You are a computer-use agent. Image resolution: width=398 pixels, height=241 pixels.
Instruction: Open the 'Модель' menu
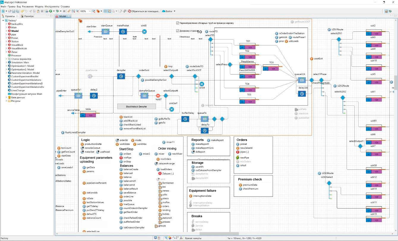(x=39, y=6)
